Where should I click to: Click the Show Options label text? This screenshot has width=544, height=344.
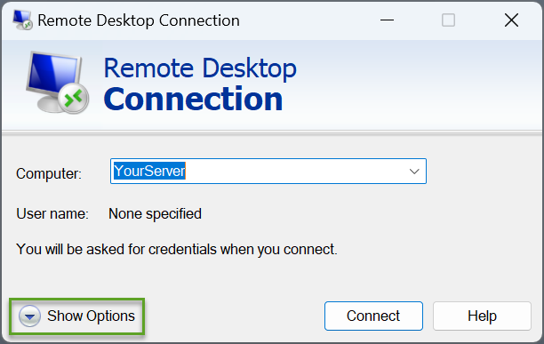pos(91,316)
